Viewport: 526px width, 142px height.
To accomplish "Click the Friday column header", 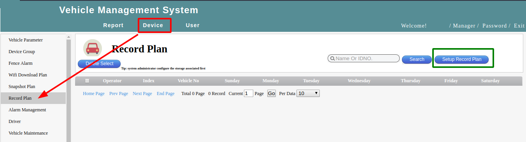I will (451, 81).
